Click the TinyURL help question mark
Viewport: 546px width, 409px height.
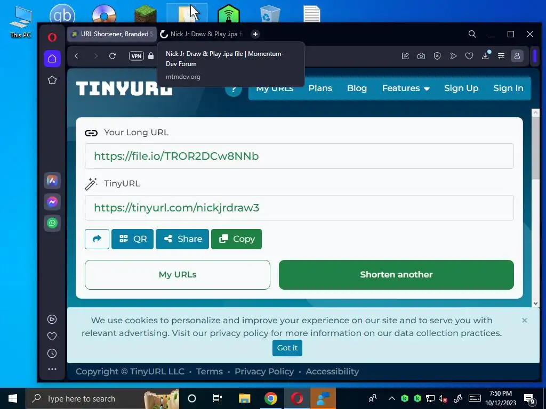coord(234,89)
